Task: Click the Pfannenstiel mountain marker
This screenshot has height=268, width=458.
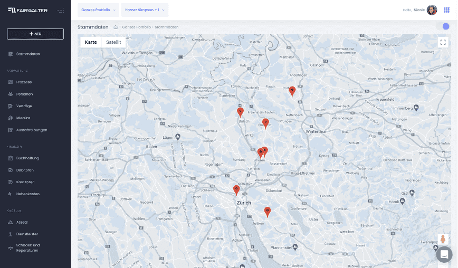Action: click(295, 247)
